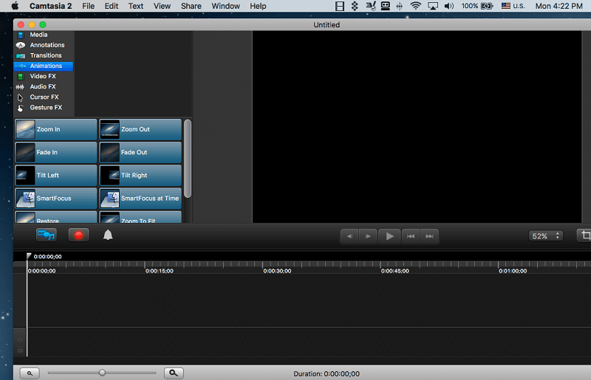Play the timeline preview
591x380 pixels.
(x=389, y=237)
